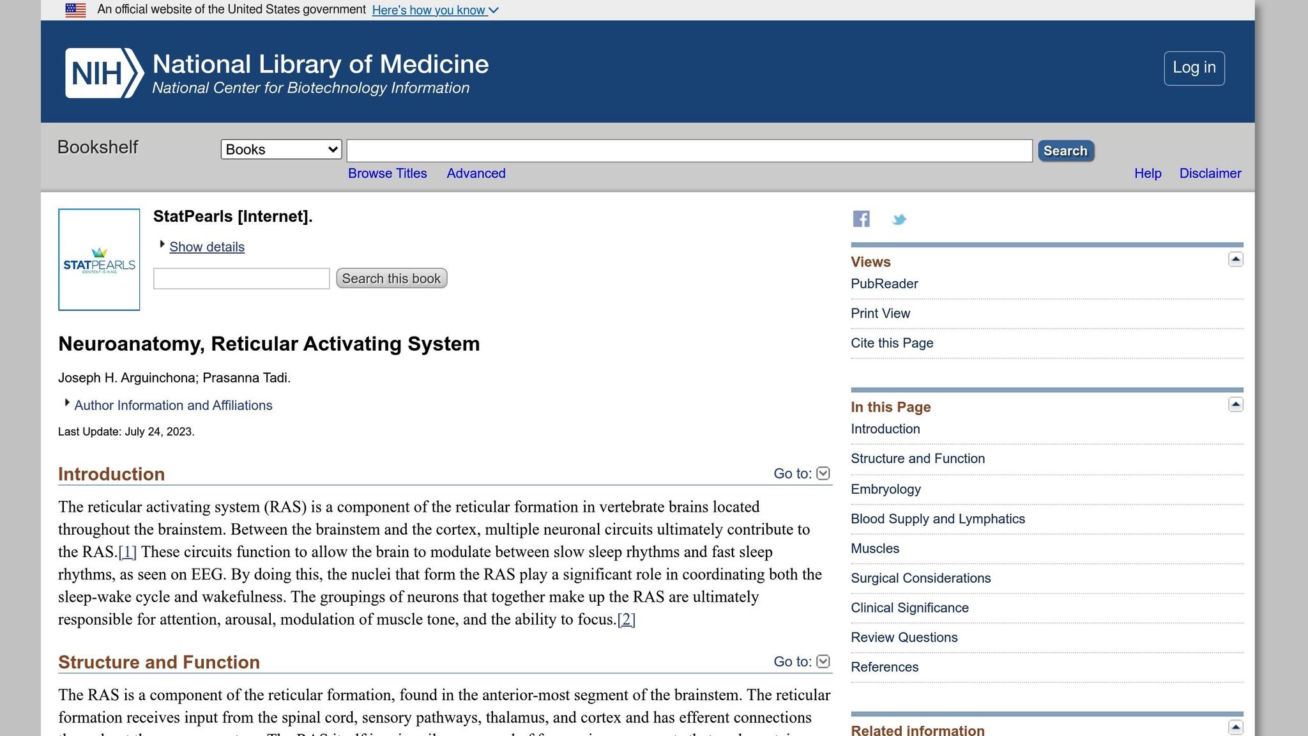Collapse the In this Page panel
The image size is (1308, 736).
pyautogui.click(x=1235, y=404)
